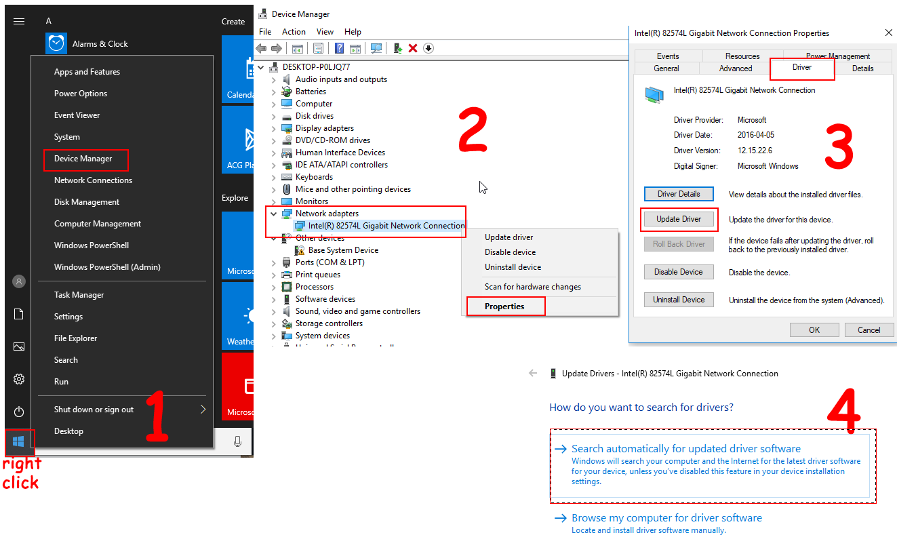The width and height of the screenshot is (897, 554).
Task: Select Intel(R) 82574L Gigabit Network Connection tree item
Action: 380,226
